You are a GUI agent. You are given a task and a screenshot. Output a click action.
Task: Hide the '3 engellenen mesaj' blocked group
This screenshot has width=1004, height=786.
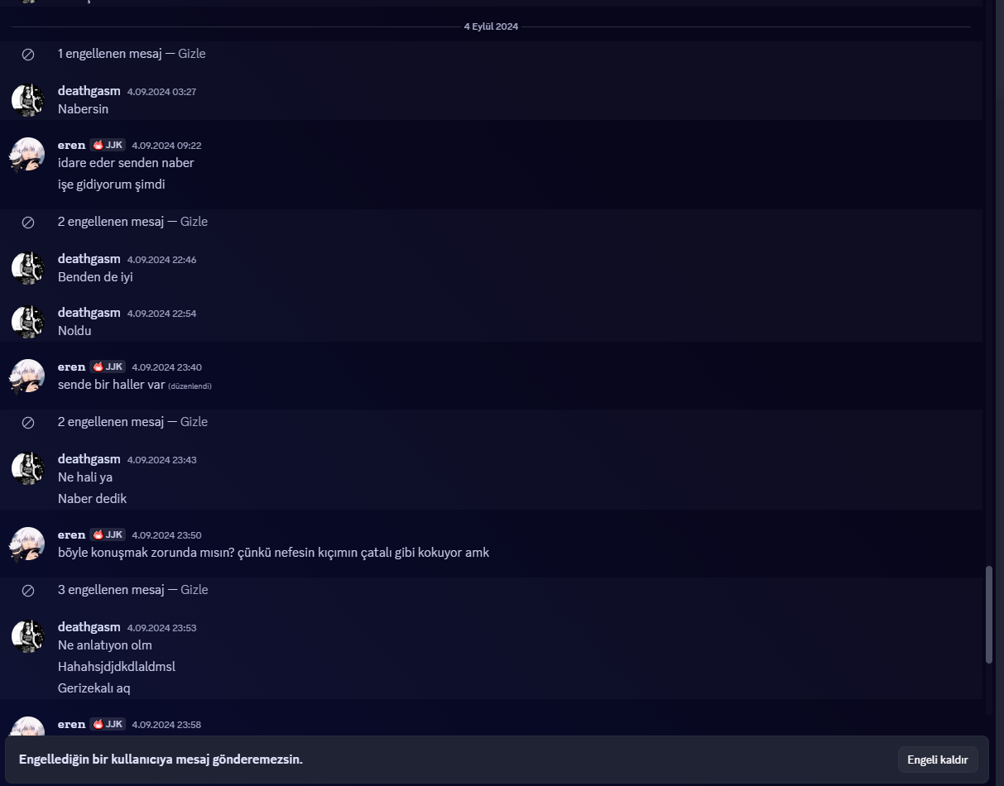pos(194,590)
